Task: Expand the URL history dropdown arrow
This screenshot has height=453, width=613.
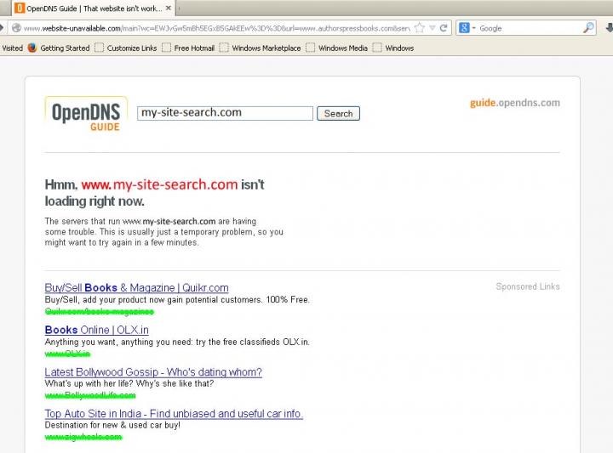Action: click(432, 28)
